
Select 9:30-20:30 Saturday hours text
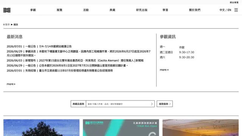point(186,57)
